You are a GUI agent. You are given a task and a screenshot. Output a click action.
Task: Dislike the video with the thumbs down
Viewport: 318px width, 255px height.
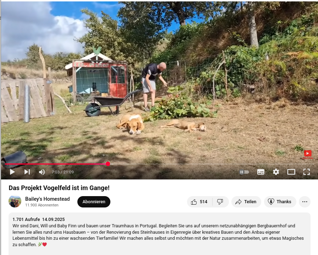pos(220,202)
